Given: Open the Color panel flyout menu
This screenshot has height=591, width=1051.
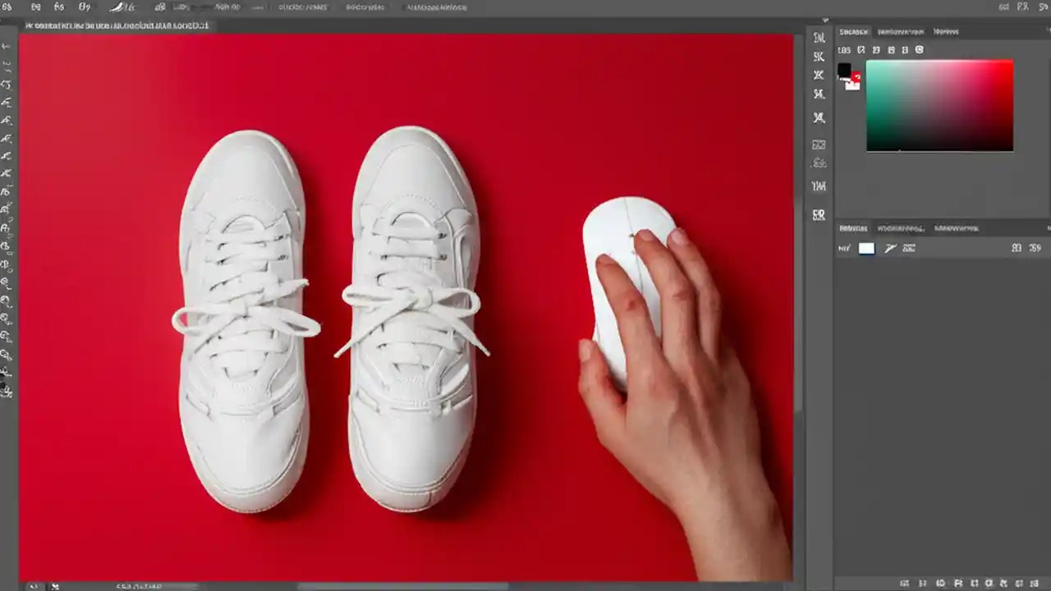Looking at the screenshot, I should tap(1048, 31).
